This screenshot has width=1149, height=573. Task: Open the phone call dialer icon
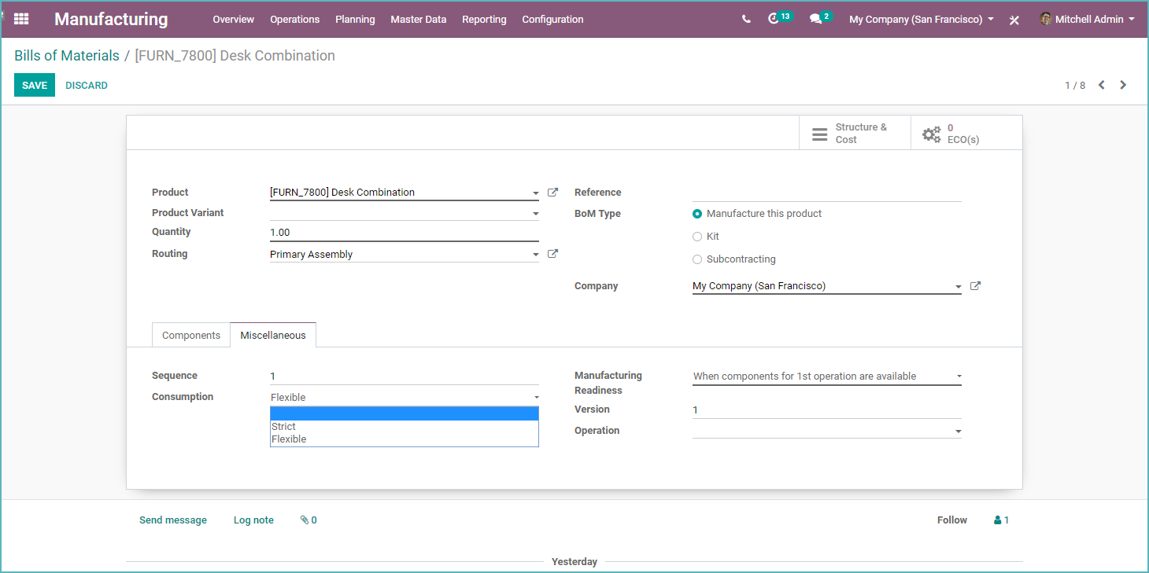(745, 19)
